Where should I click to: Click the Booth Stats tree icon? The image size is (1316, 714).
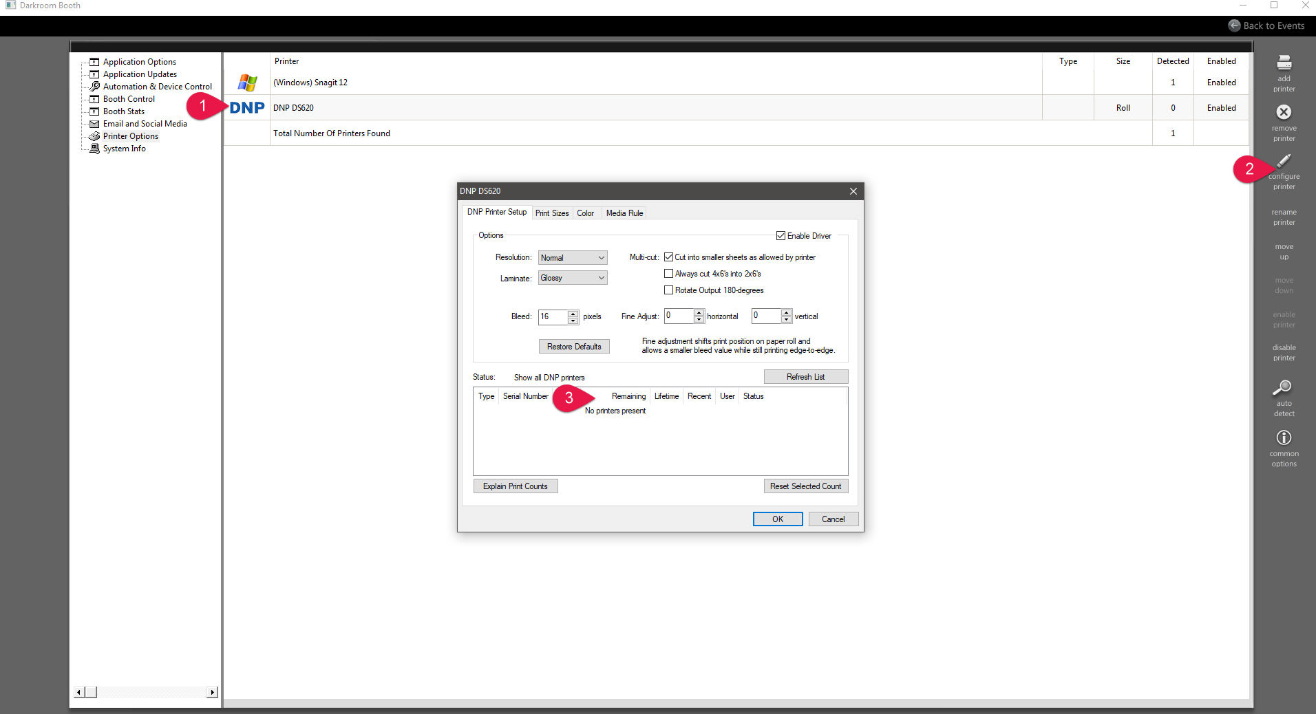coord(95,111)
